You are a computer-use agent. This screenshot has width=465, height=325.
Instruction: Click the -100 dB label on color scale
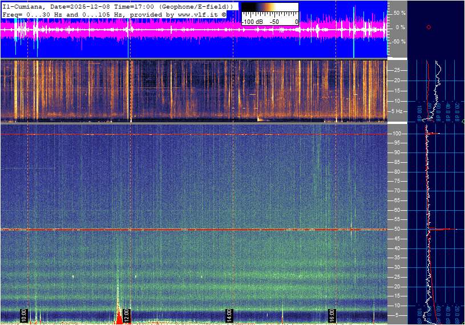(x=252, y=22)
